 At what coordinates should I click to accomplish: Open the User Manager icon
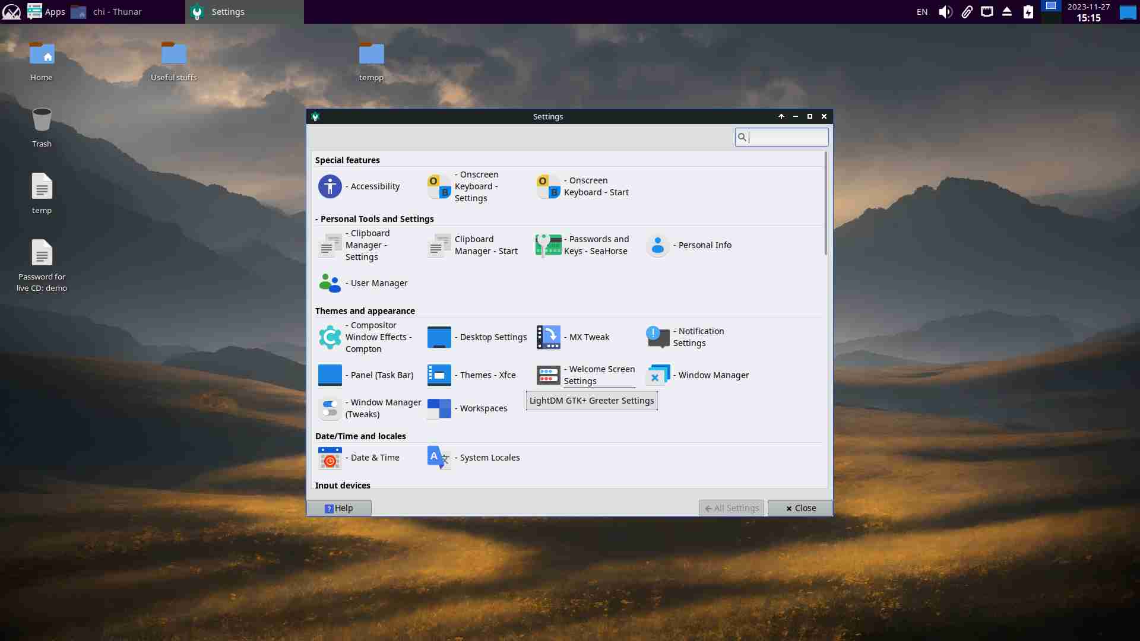pos(330,283)
